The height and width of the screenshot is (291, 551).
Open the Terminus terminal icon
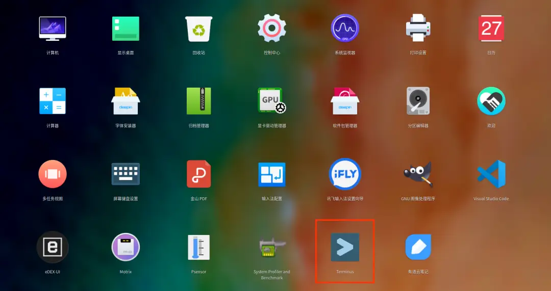pos(345,247)
